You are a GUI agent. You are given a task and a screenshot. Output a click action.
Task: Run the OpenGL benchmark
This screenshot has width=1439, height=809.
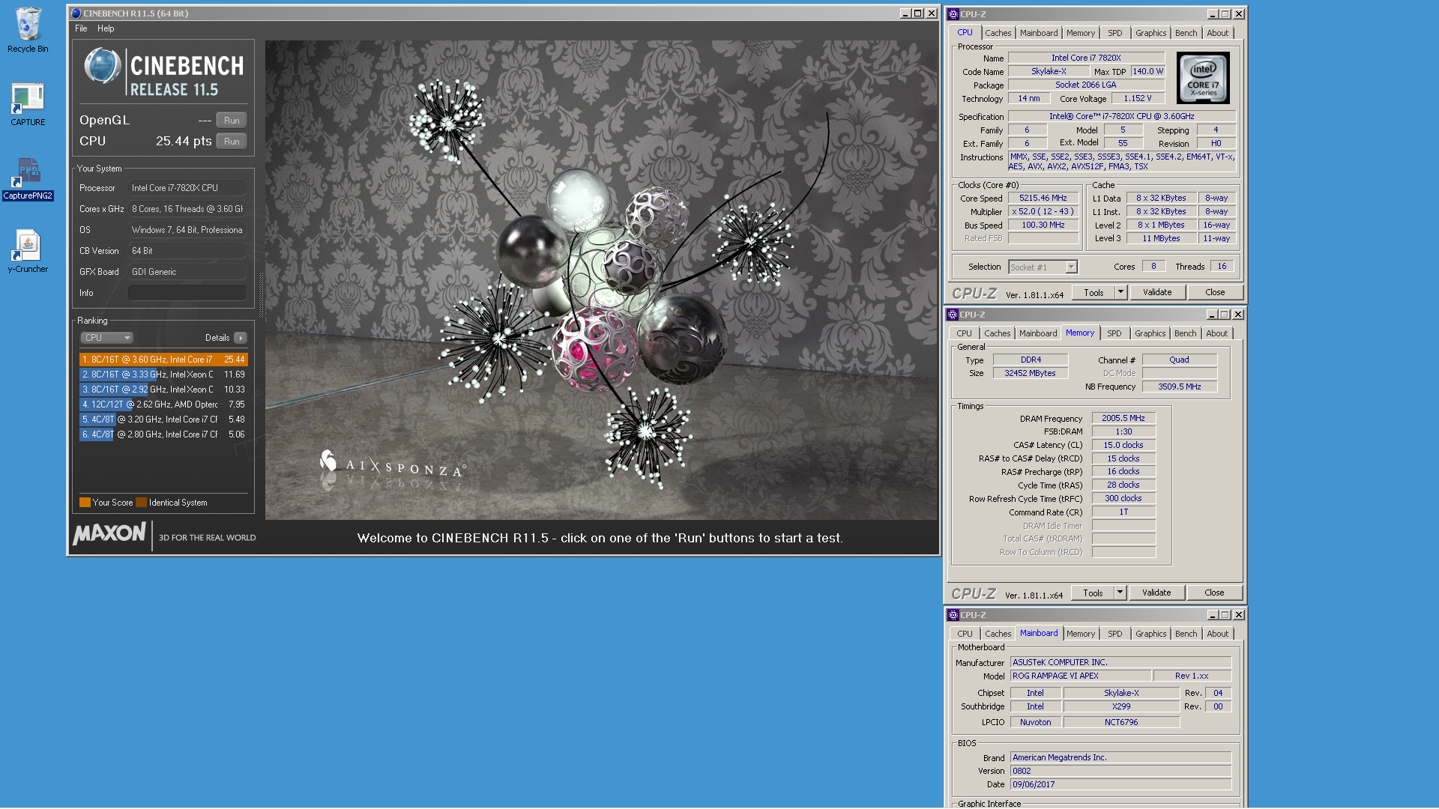pyautogui.click(x=232, y=121)
